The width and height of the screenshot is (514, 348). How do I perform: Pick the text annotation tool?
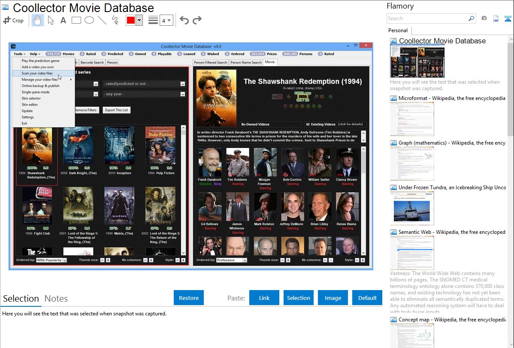[x=63, y=20]
